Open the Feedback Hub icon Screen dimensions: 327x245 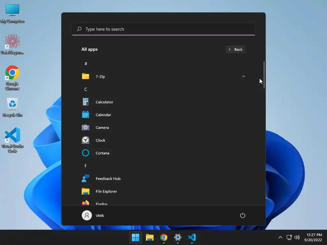coord(86,179)
